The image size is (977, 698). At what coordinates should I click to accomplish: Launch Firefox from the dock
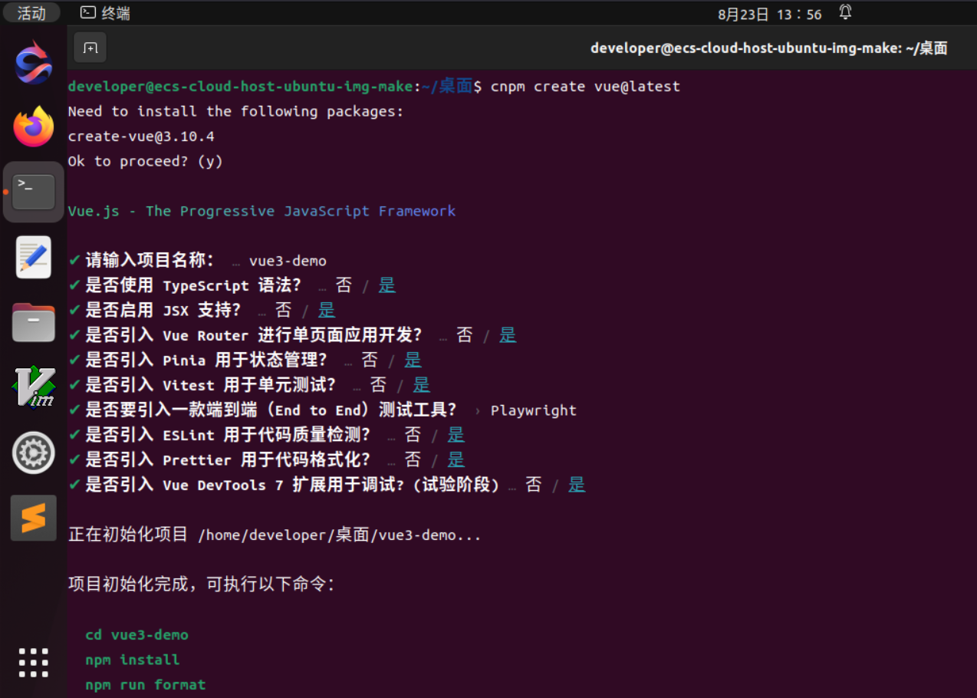point(33,127)
